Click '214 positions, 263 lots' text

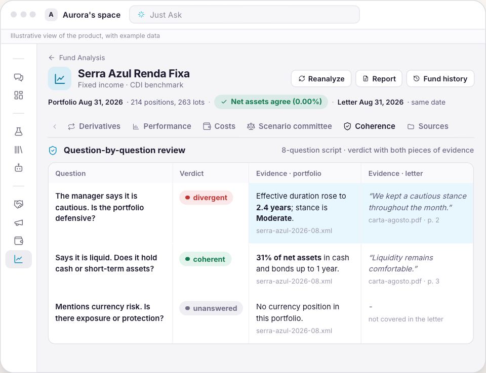tap(168, 102)
